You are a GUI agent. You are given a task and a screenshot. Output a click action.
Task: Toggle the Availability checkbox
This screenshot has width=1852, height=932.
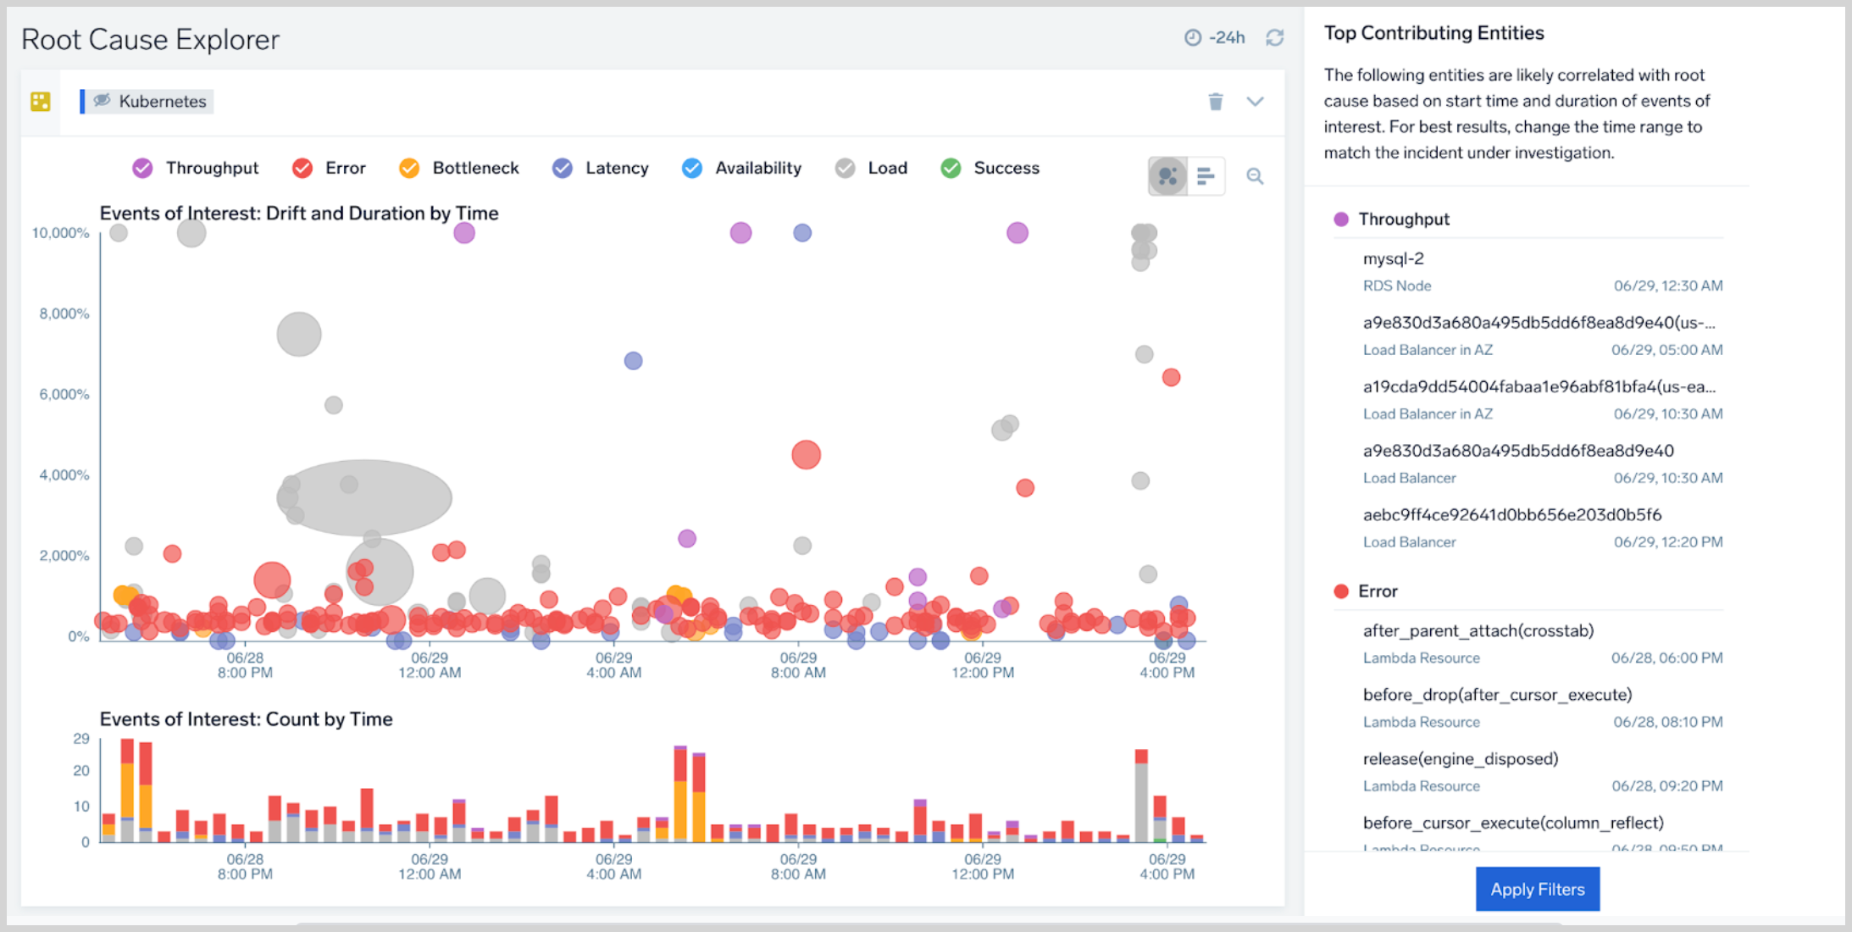[692, 168]
